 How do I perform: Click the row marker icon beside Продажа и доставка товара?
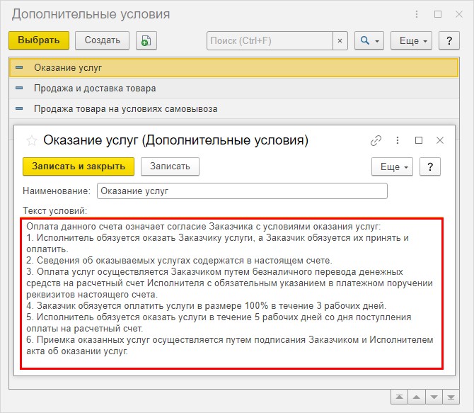point(19,88)
